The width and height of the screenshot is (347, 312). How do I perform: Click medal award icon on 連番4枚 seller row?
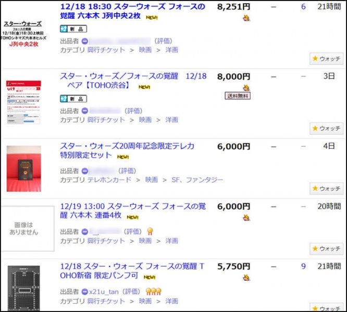tap(150, 231)
